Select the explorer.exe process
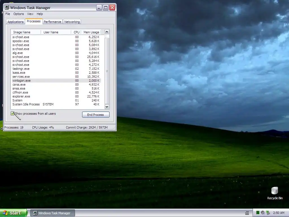 56,96
